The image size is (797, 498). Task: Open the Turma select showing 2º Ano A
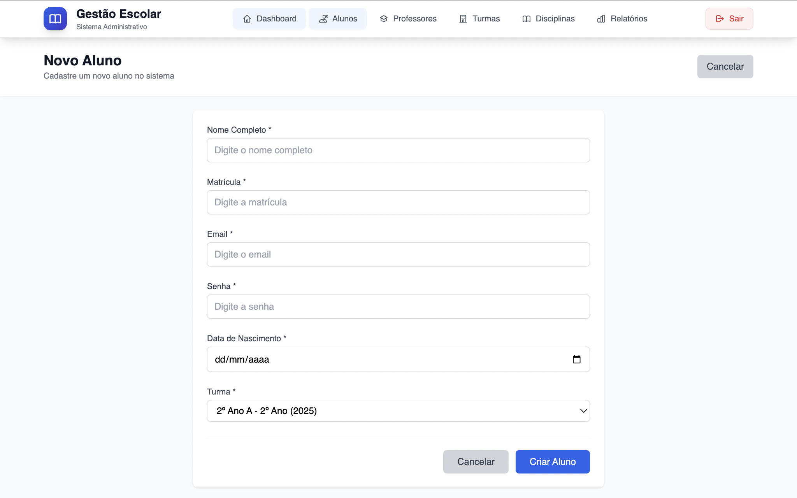389,411
